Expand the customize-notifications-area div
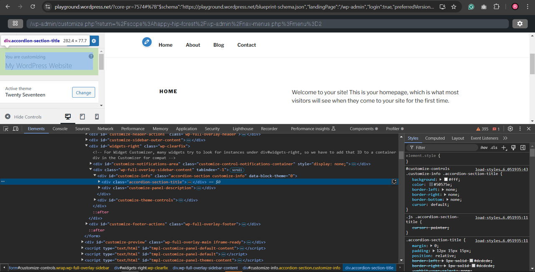535x272 pixels. click(x=91, y=164)
